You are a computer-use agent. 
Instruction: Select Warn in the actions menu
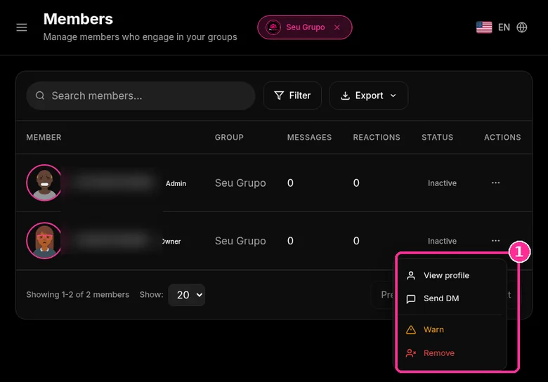[452, 329]
